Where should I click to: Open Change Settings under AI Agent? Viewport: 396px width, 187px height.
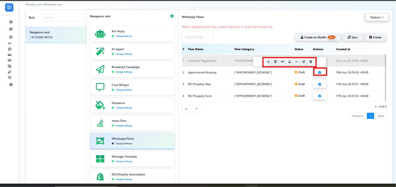(x=124, y=54)
